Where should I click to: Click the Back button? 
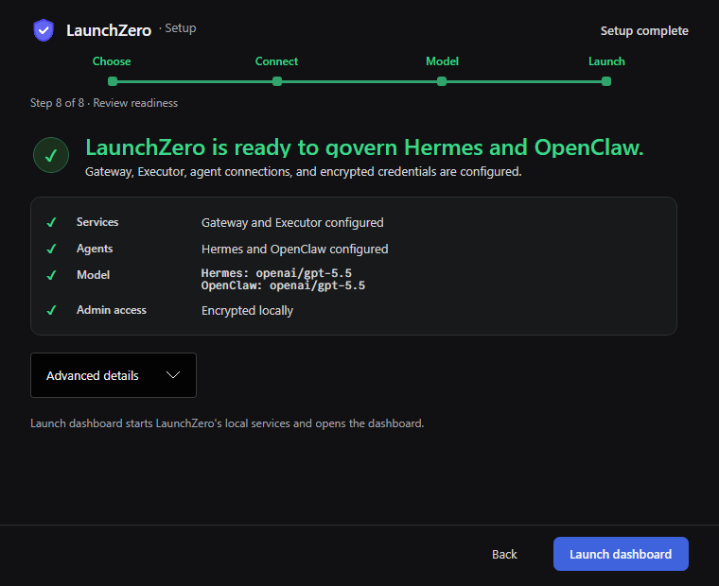click(x=504, y=555)
